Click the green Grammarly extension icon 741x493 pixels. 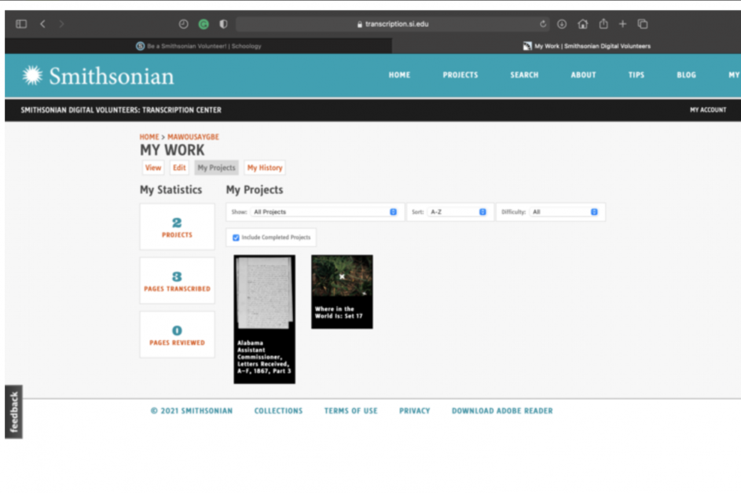[x=203, y=24]
